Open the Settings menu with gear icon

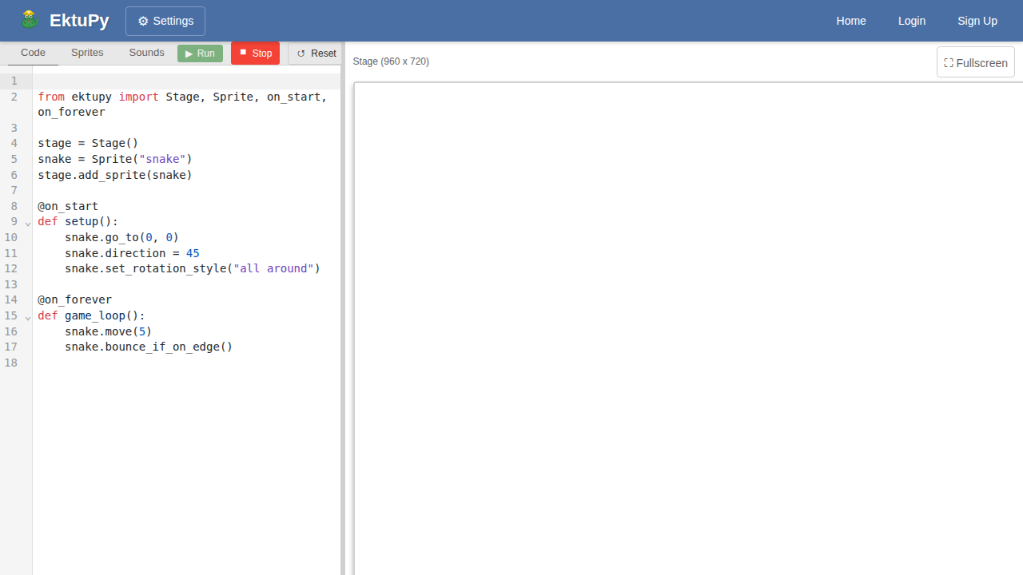(165, 21)
